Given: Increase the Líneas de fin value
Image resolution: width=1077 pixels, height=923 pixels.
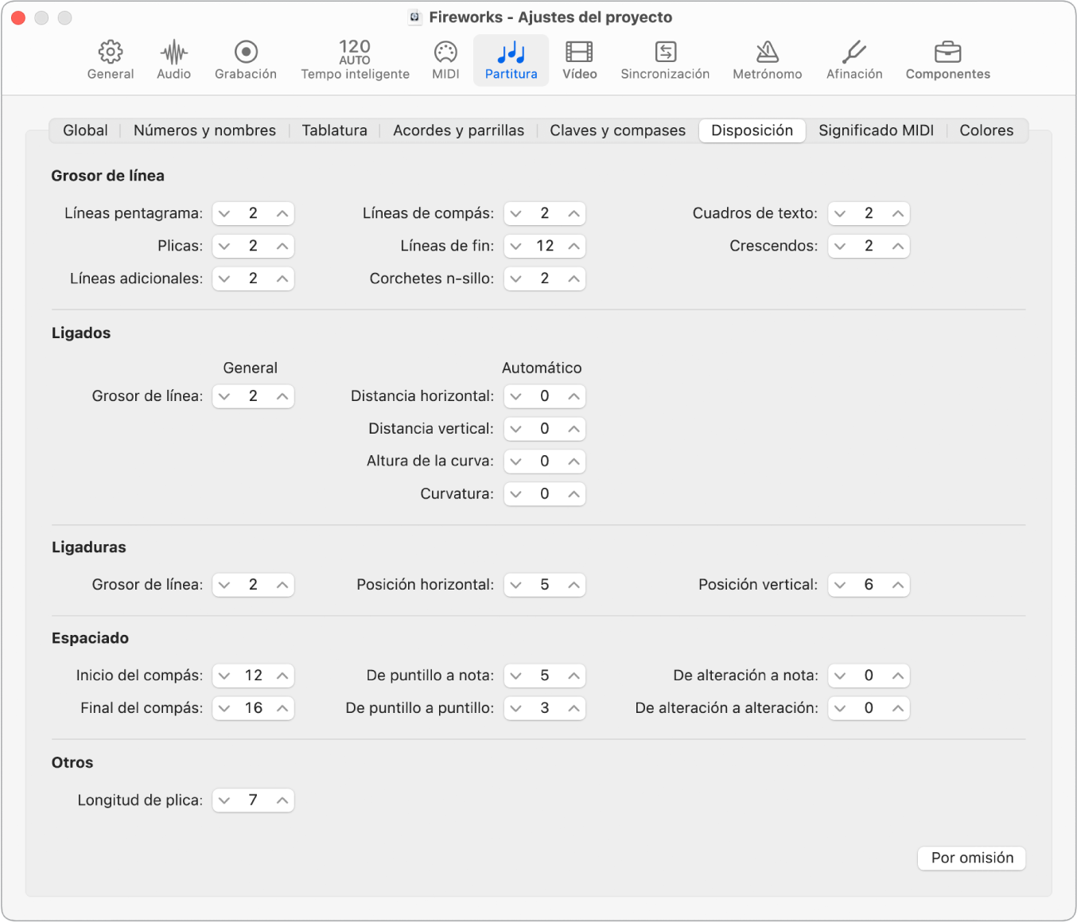Looking at the screenshot, I should pyautogui.click(x=573, y=246).
